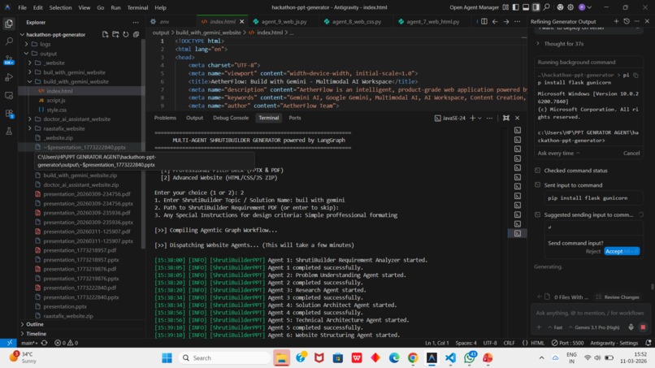The height and width of the screenshot is (368, 655).
Task: Navigate forward with editor arrow
Action: 505,21
